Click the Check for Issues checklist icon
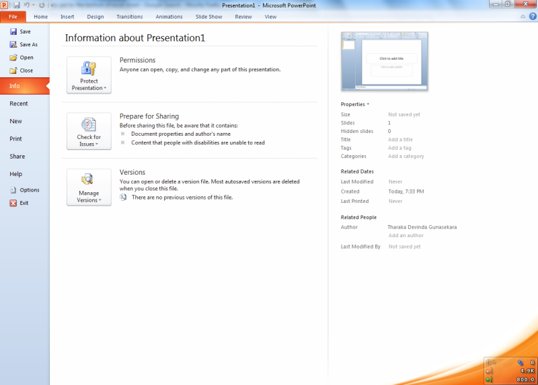538x385 pixels. pyautogui.click(x=89, y=124)
